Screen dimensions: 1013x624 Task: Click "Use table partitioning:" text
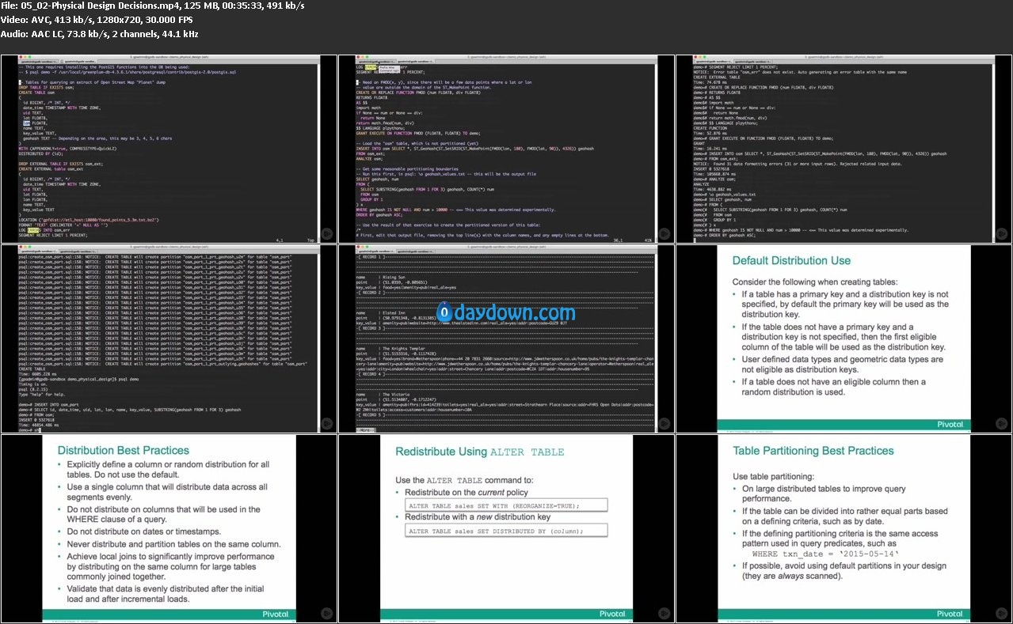pyautogui.click(x=775, y=476)
